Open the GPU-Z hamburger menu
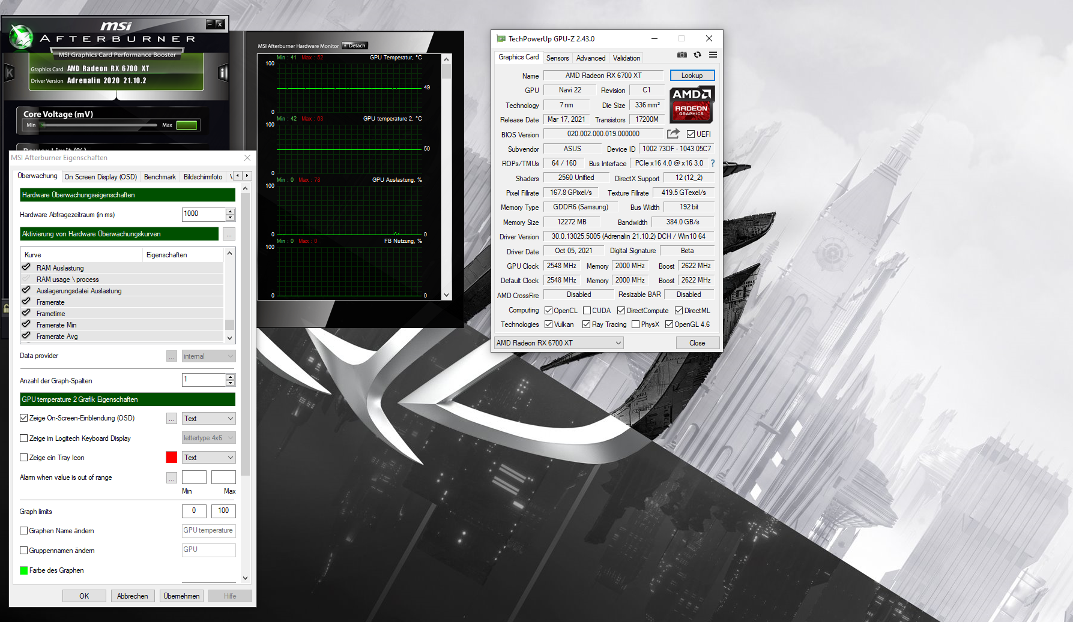The height and width of the screenshot is (622, 1073). pos(713,55)
